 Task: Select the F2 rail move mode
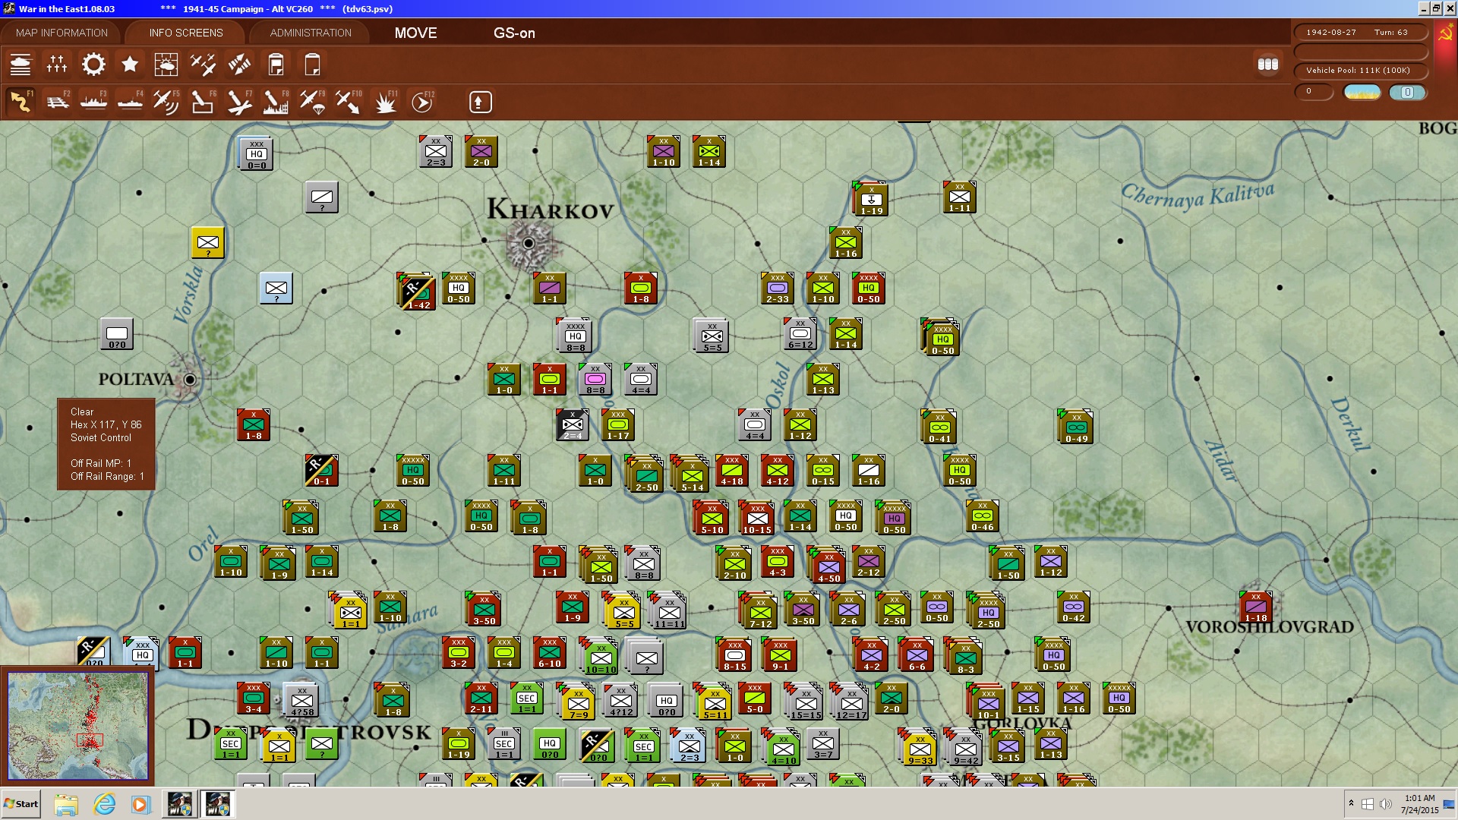tap(57, 102)
